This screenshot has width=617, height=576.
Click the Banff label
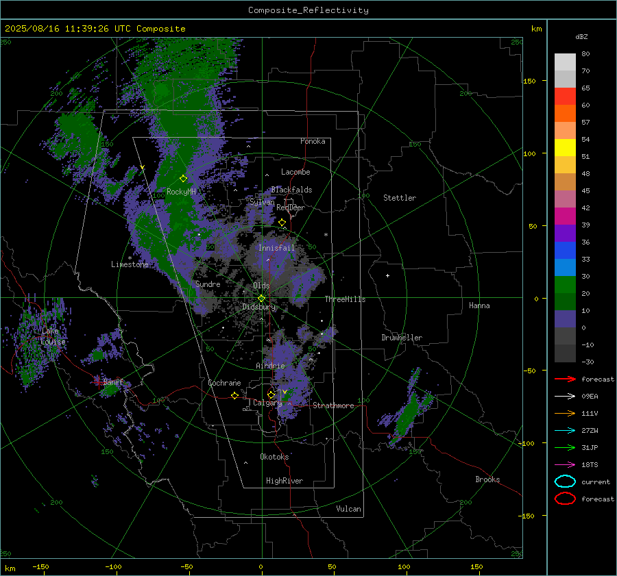pyautogui.click(x=113, y=381)
